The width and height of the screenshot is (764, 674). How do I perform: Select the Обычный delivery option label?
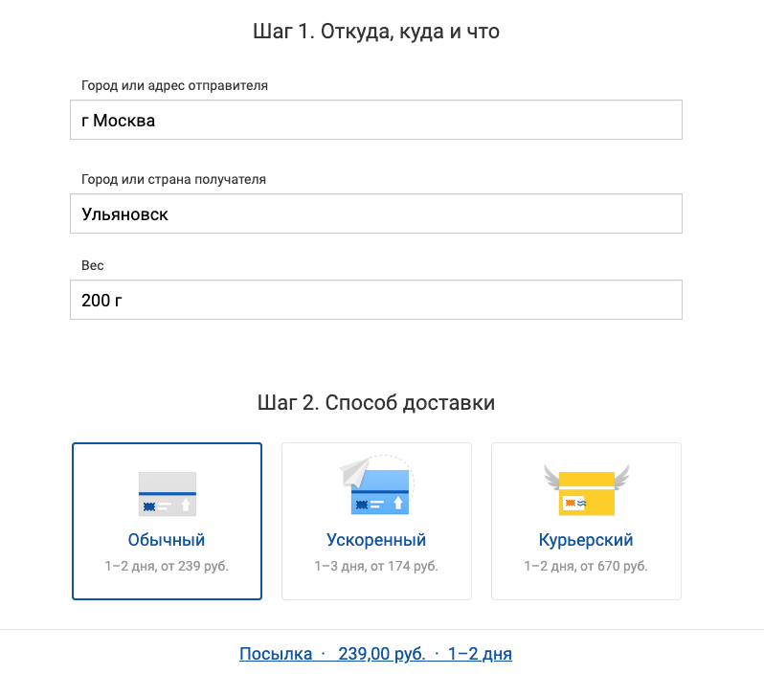(167, 540)
